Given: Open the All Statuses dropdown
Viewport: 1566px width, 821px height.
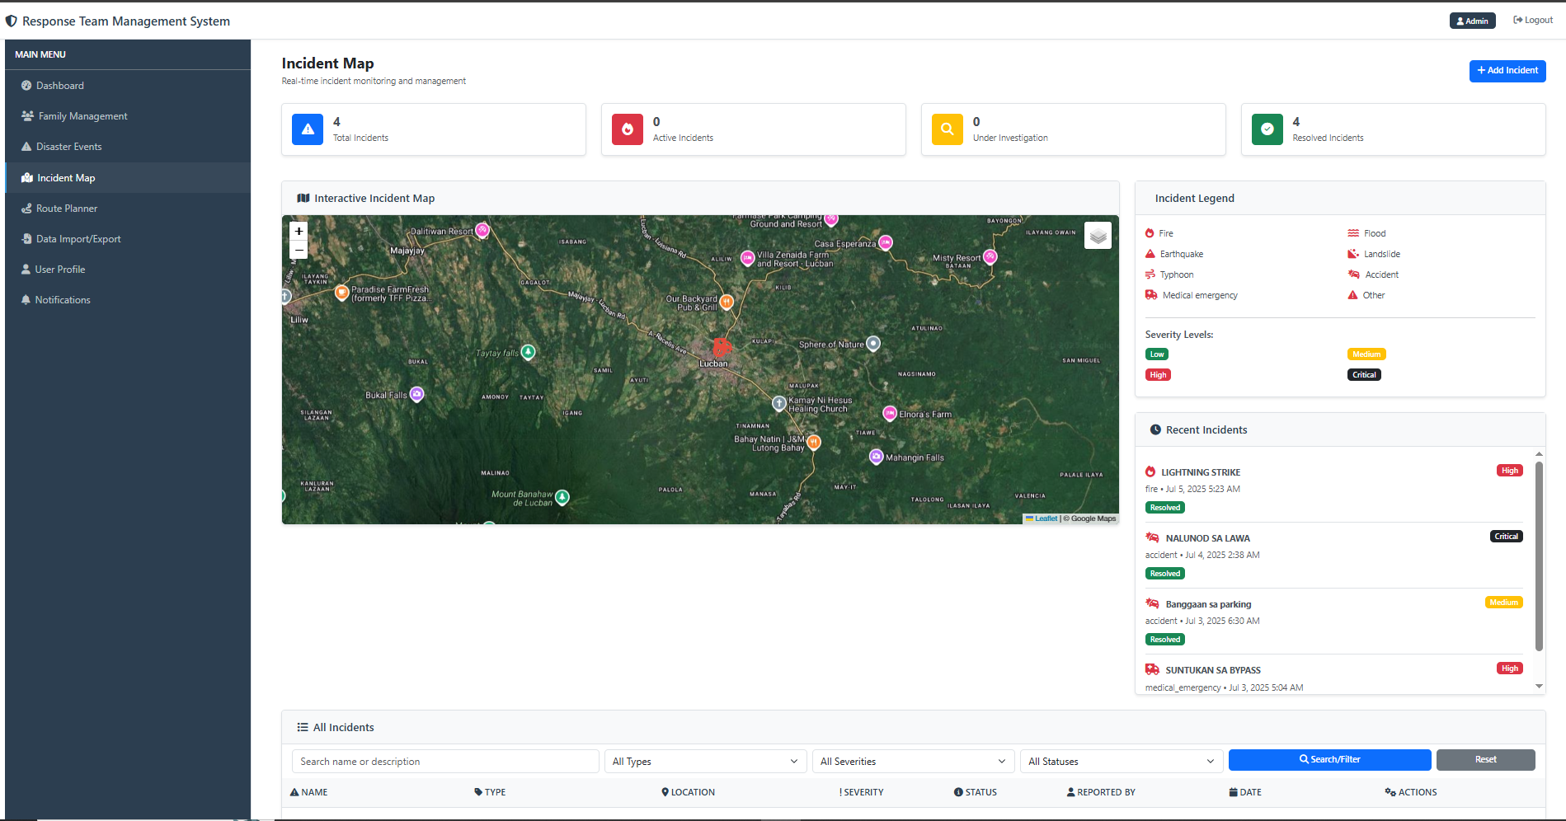Looking at the screenshot, I should pos(1121,761).
